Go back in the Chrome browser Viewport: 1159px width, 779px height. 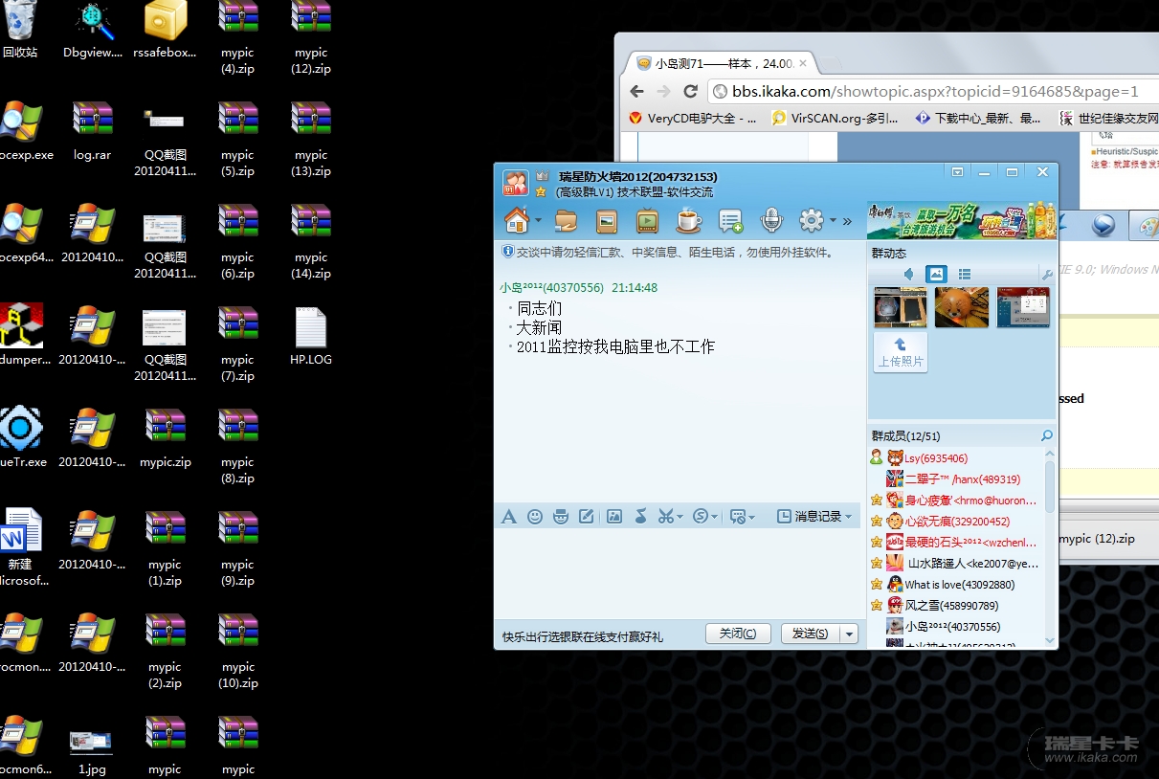click(x=637, y=91)
